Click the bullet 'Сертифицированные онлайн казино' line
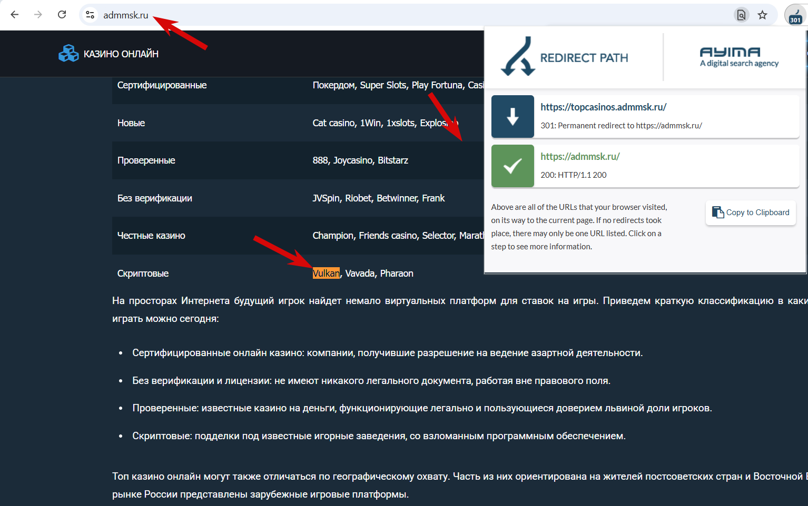 pos(387,353)
